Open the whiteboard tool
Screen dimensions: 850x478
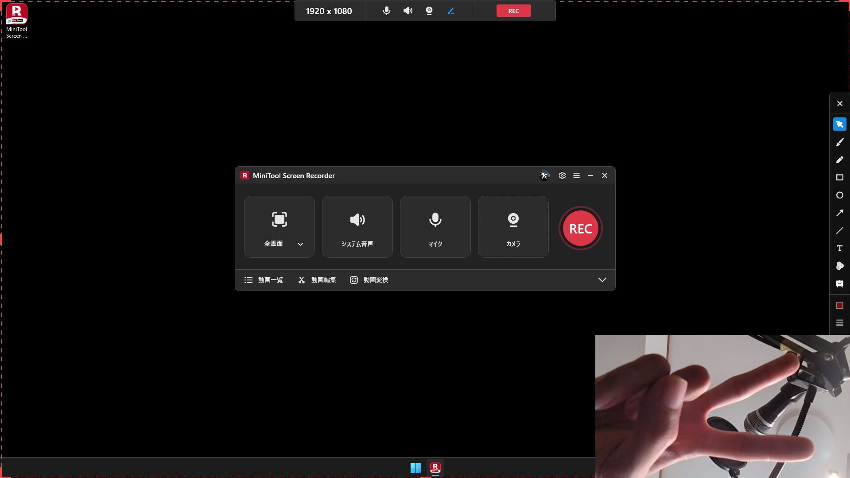tap(839, 284)
